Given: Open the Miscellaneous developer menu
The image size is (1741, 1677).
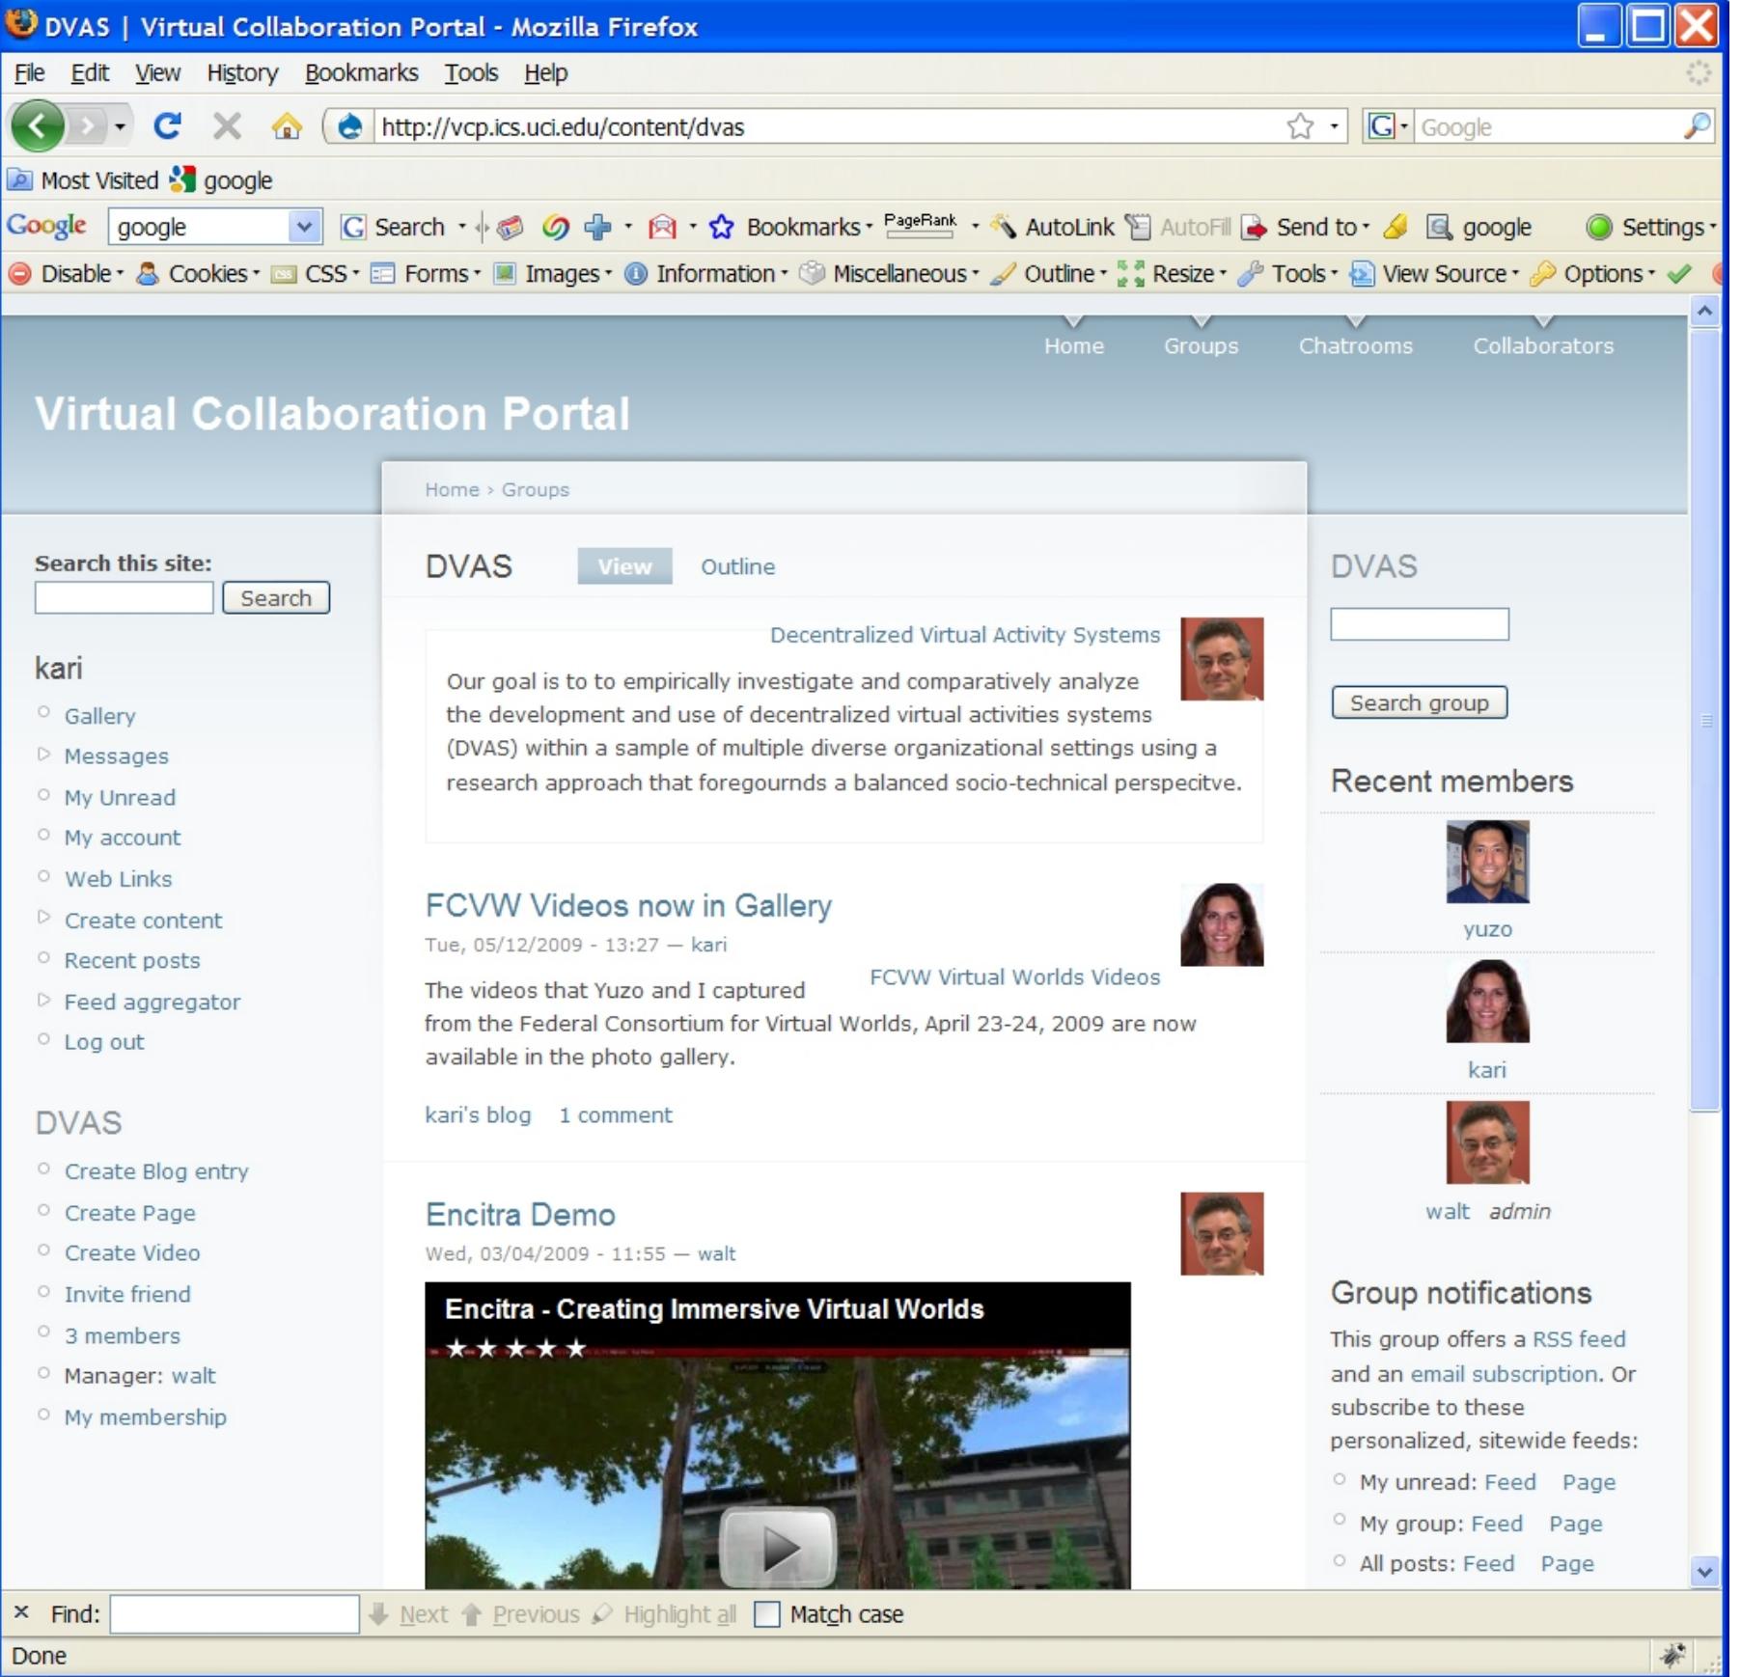Looking at the screenshot, I should point(890,274).
